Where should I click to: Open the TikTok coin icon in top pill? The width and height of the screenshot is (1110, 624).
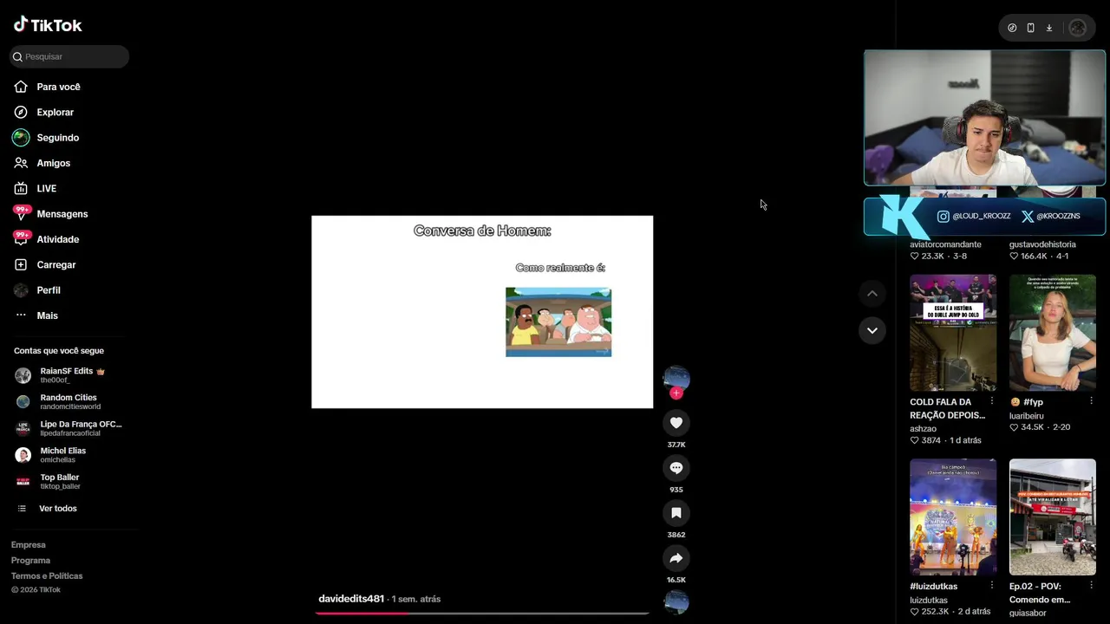1012,28
